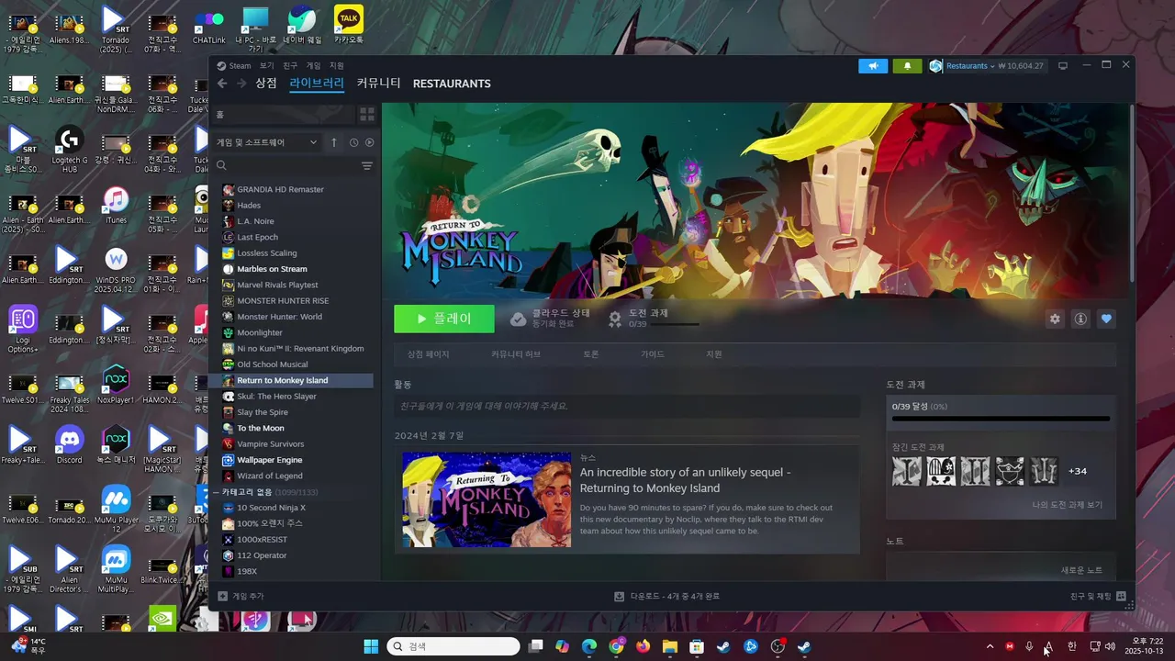Open advanced filter options icon

point(366,166)
